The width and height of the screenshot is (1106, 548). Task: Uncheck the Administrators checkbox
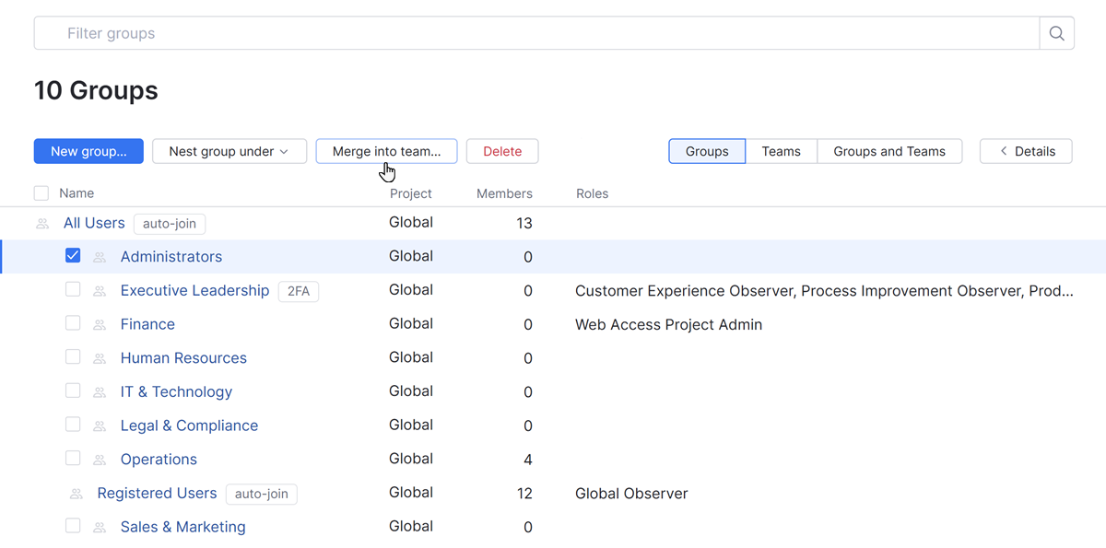click(x=73, y=256)
